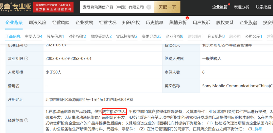Image resolution: width=273 pixels, height=133 pixels.
Task: Switch to the 经营风险 tab
Action: pyautogui.click(x=61, y=23)
